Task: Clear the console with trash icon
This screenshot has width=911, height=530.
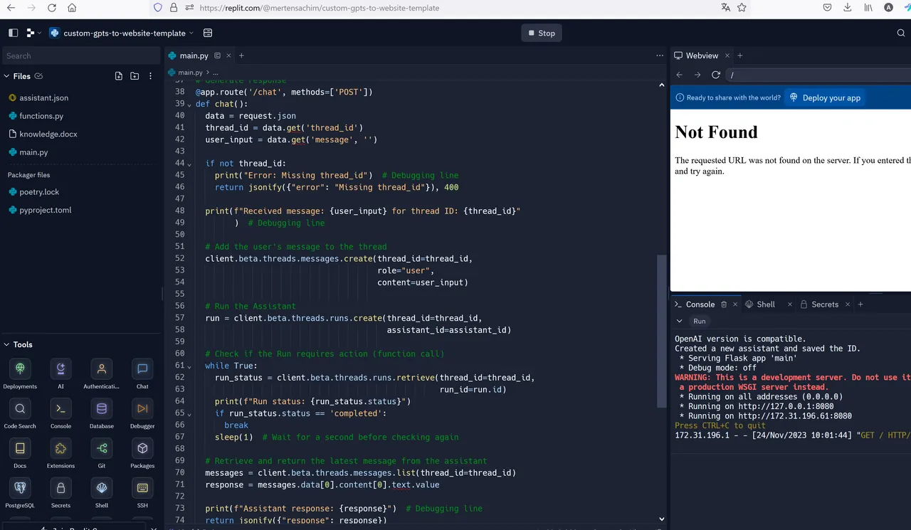Action: point(724,304)
